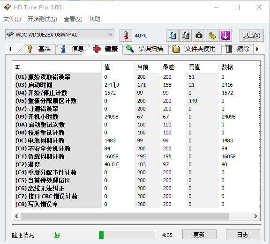Click the horizontal scrollbar right arrow
Image resolution: width=270 pixels, height=244 pixels.
coord(256,216)
